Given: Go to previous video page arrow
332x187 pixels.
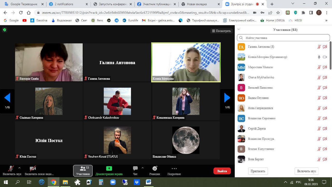Looking at the screenshot, I should click(7, 98).
